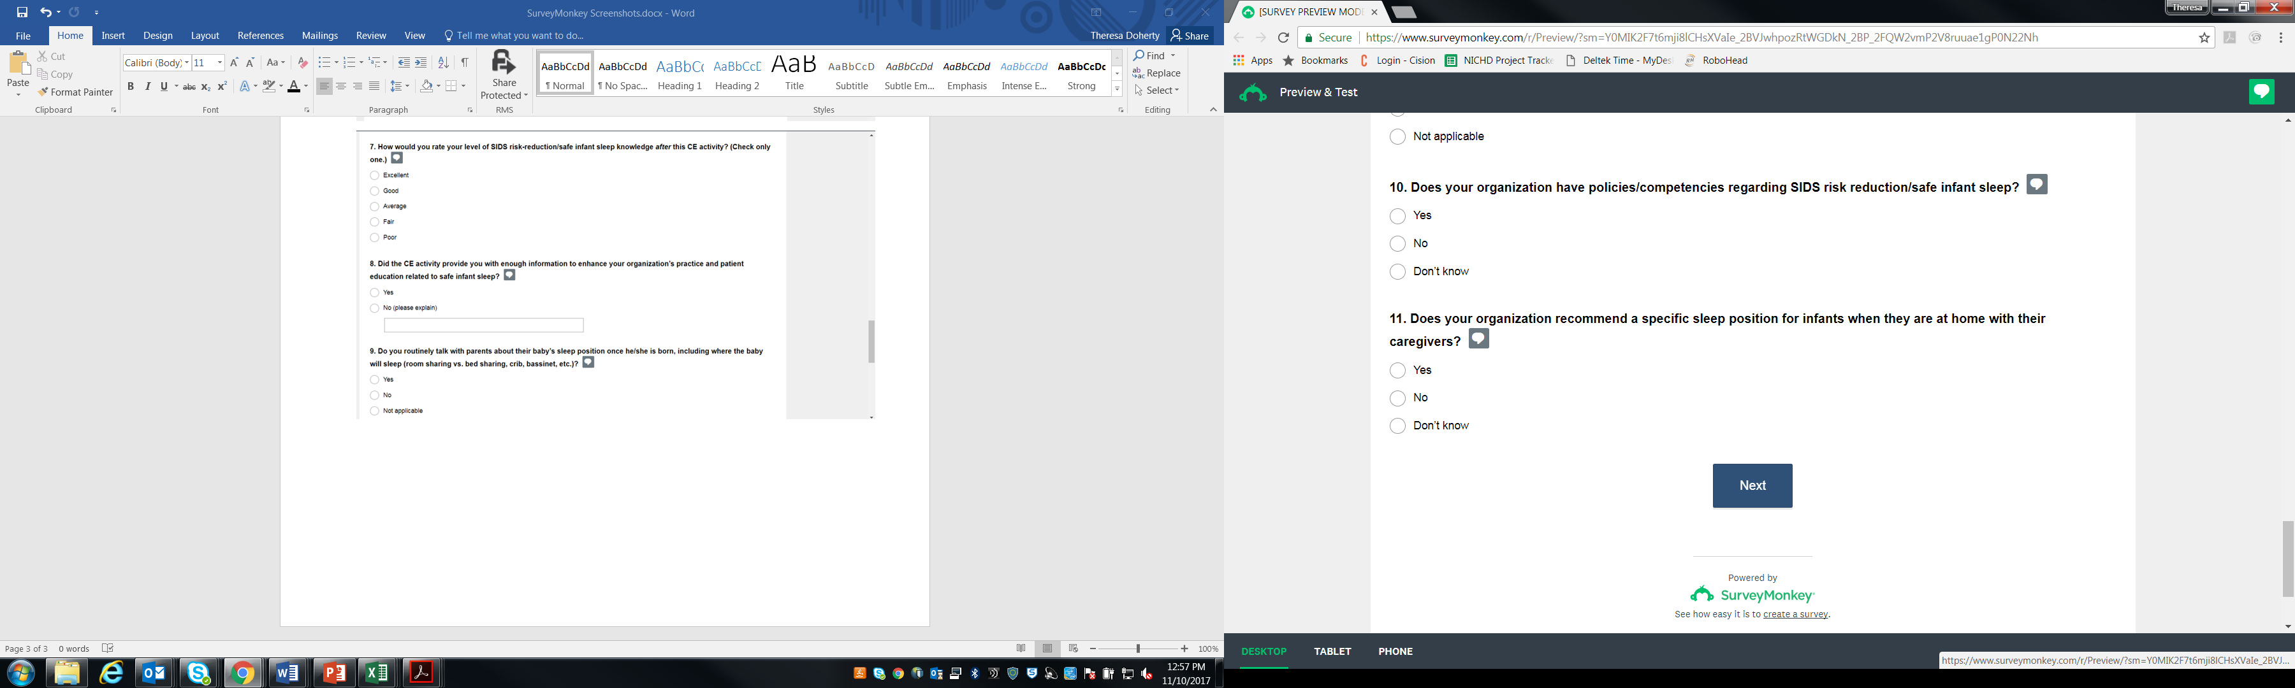This screenshot has height=688, width=2295.
Task: Select Yes for question 10
Action: pos(1398,217)
